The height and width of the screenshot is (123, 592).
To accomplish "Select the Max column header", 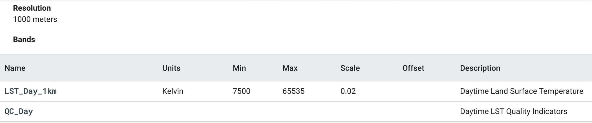I will [290, 68].
